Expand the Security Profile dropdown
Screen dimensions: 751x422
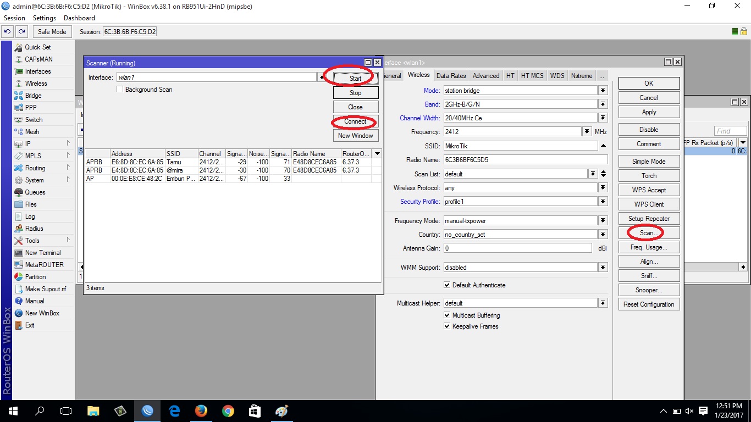603,202
